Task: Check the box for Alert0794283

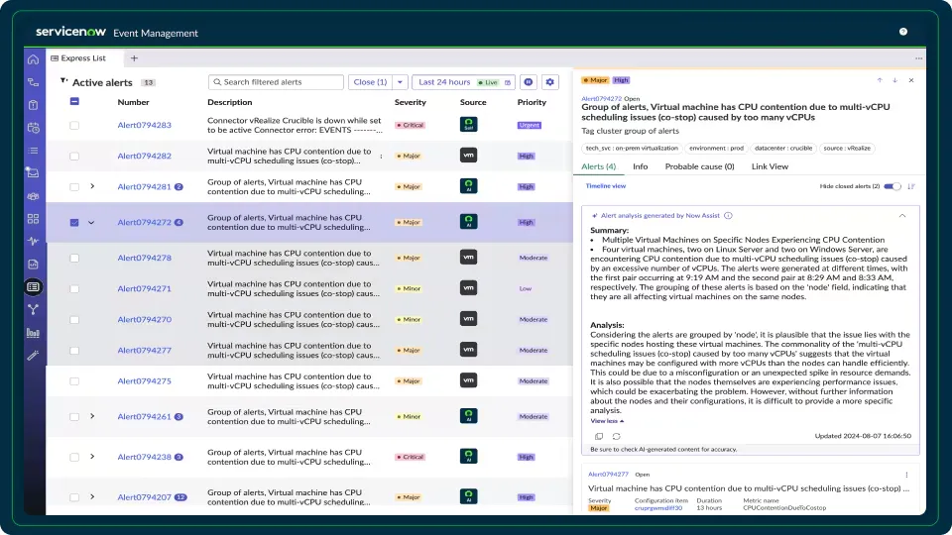Action: coord(74,125)
